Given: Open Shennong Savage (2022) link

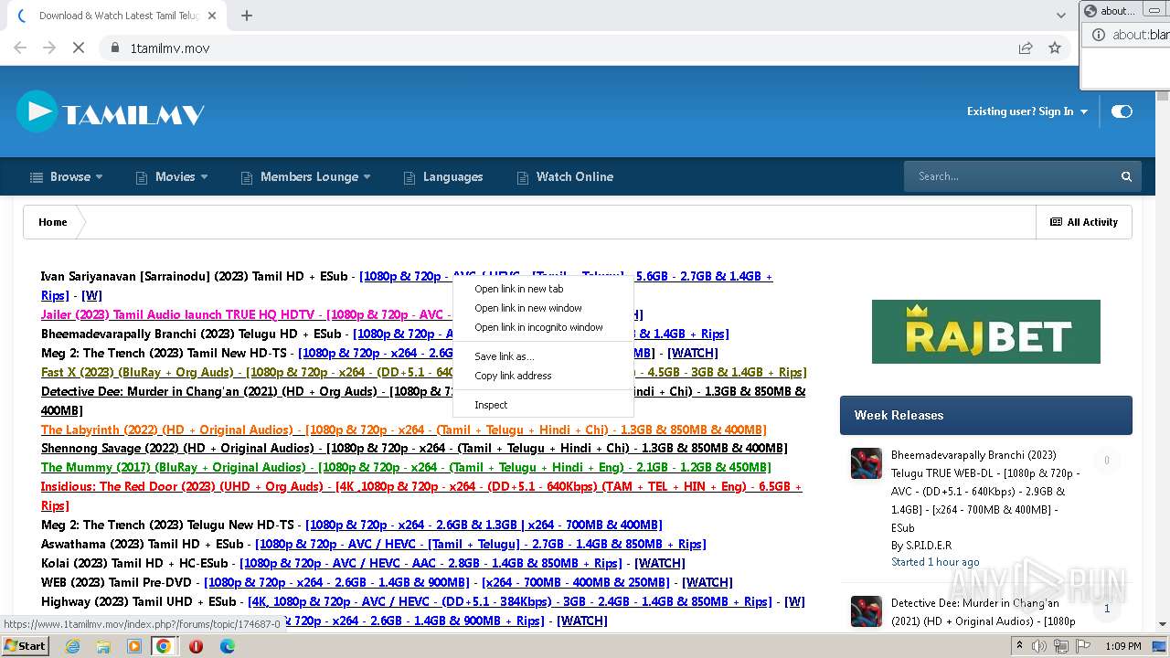Looking at the screenshot, I should click(x=414, y=448).
